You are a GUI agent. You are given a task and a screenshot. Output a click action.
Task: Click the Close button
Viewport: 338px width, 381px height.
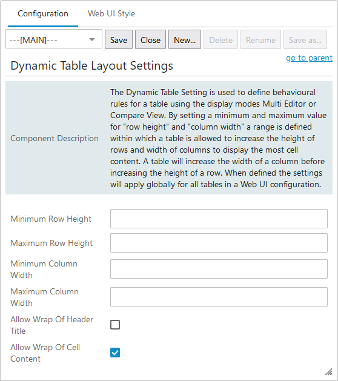(x=150, y=39)
